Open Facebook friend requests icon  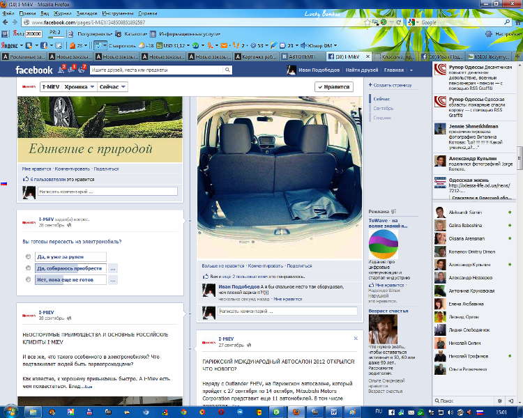(61, 70)
